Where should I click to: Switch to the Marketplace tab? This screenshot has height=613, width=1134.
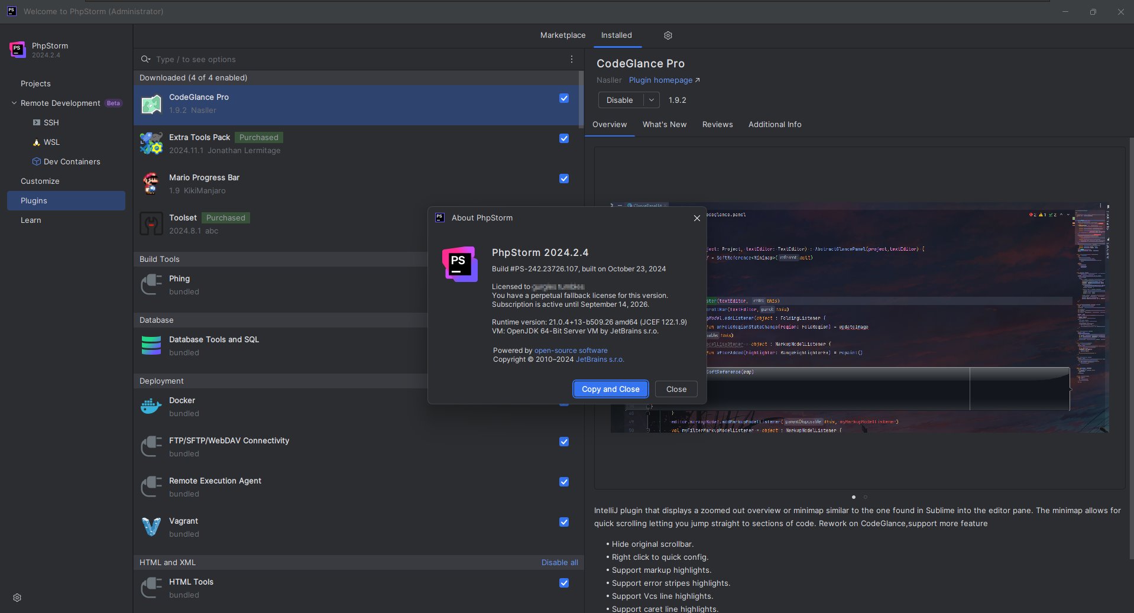562,35
